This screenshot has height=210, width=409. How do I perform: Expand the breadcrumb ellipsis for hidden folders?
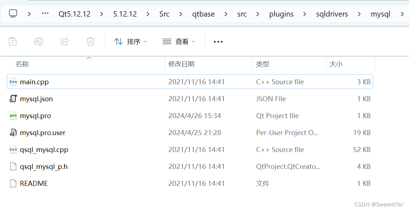[x=45, y=14]
